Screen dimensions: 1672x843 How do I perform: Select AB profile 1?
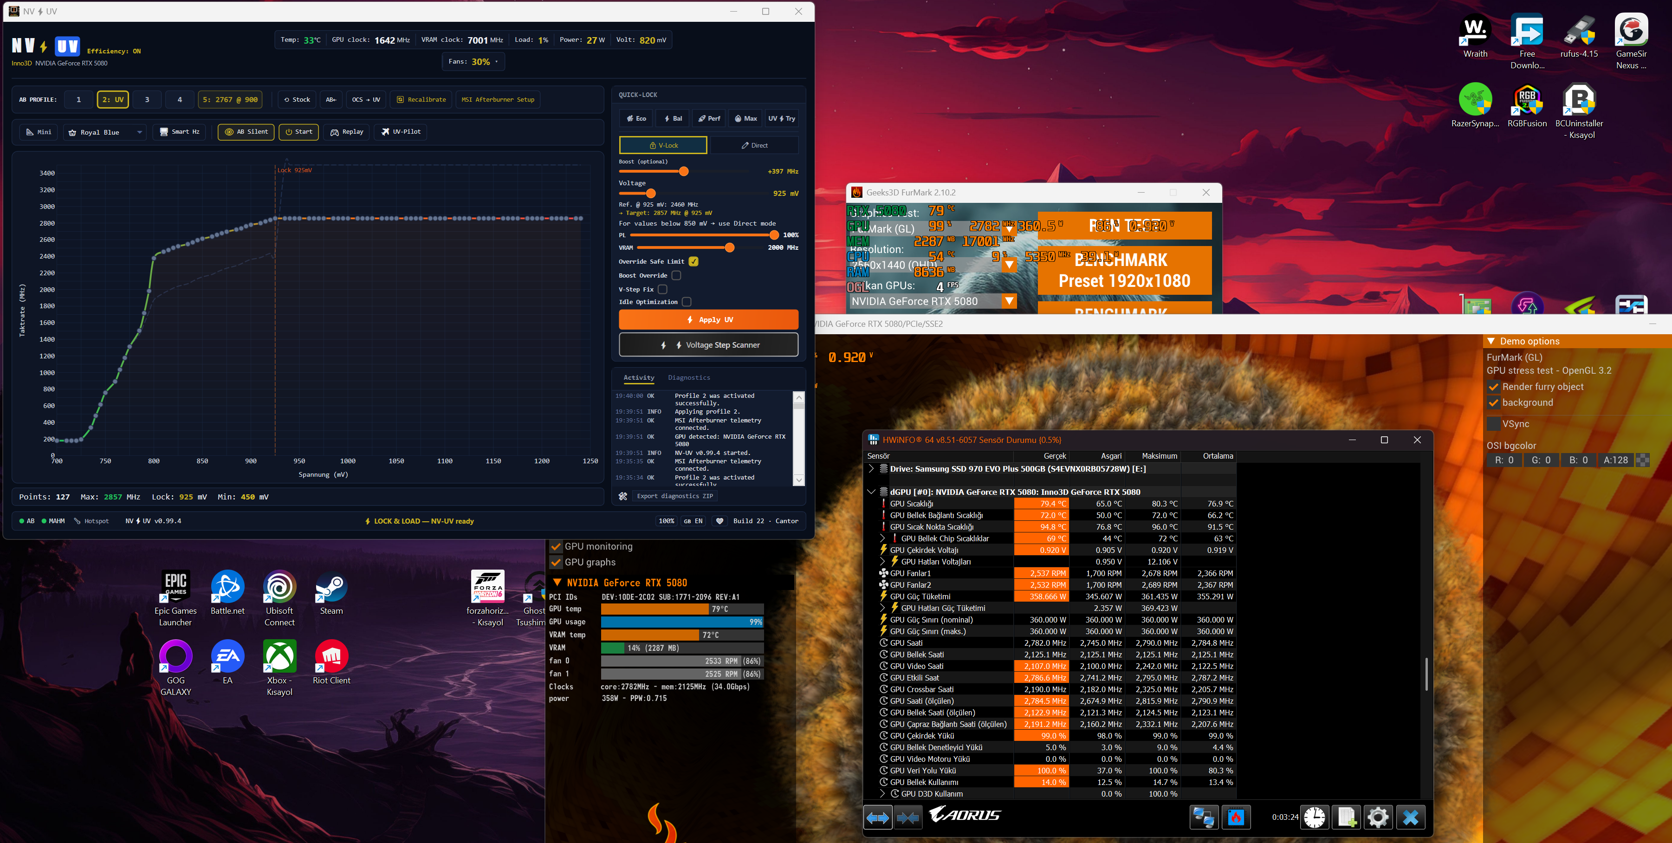click(79, 100)
